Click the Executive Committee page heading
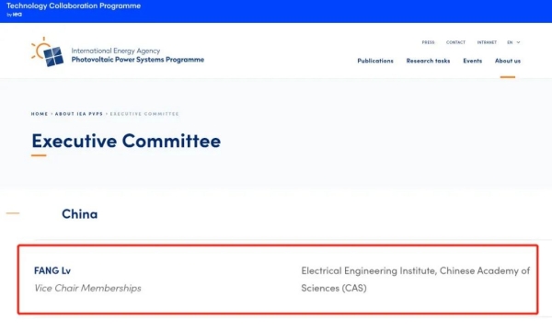Viewport: 552px width, 331px height. click(126, 141)
